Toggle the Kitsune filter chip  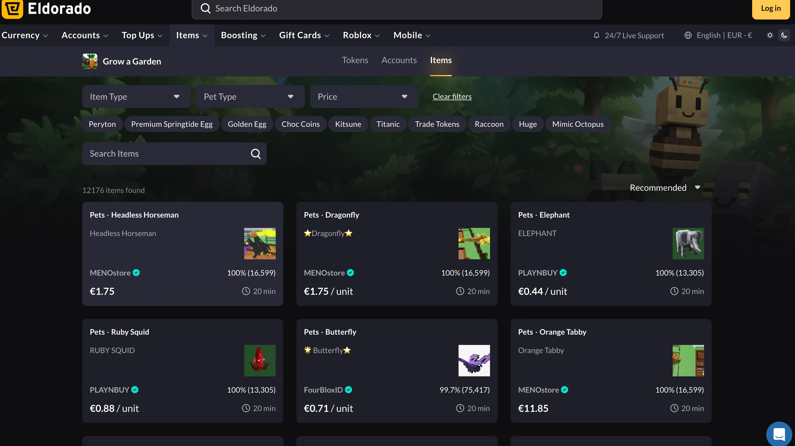click(x=348, y=124)
